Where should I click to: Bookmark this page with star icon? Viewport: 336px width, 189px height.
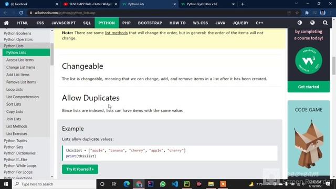(297, 13)
